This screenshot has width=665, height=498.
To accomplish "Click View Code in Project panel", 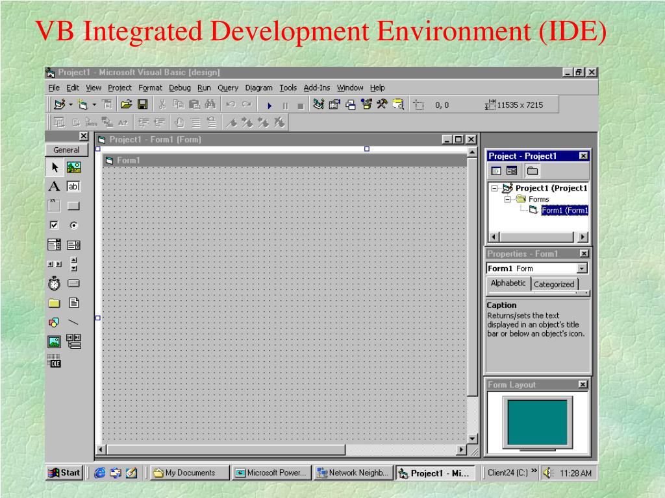I will tap(496, 171).
